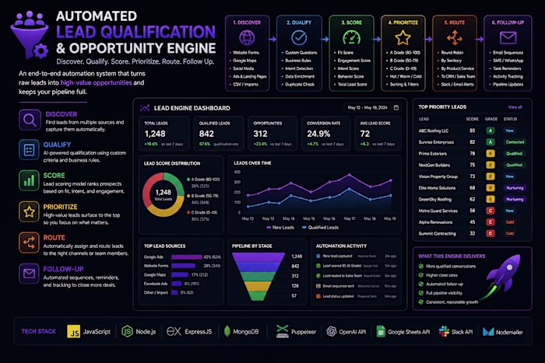Click the ExpressJS ex logo

(174, 331)
